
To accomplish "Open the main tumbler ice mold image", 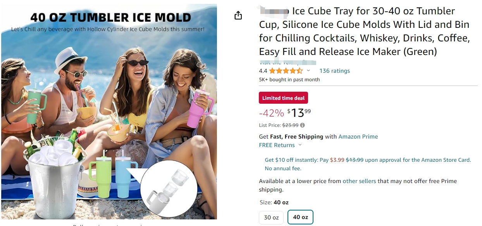I will coord(109,112).
